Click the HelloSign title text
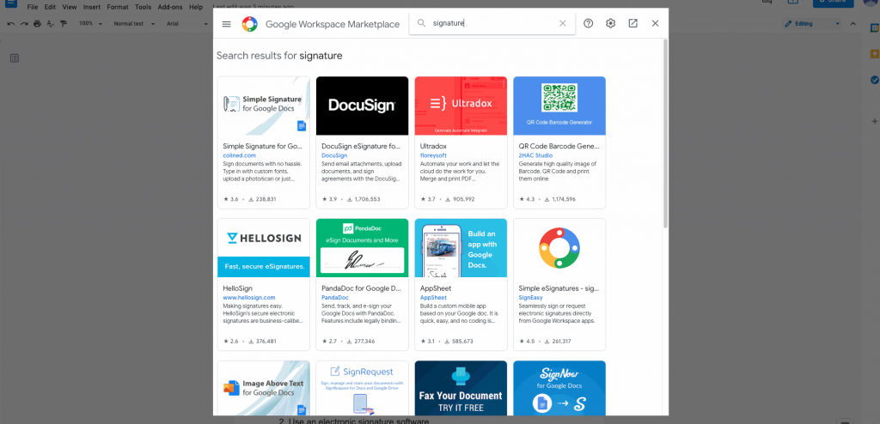 [x=238, y=288]
